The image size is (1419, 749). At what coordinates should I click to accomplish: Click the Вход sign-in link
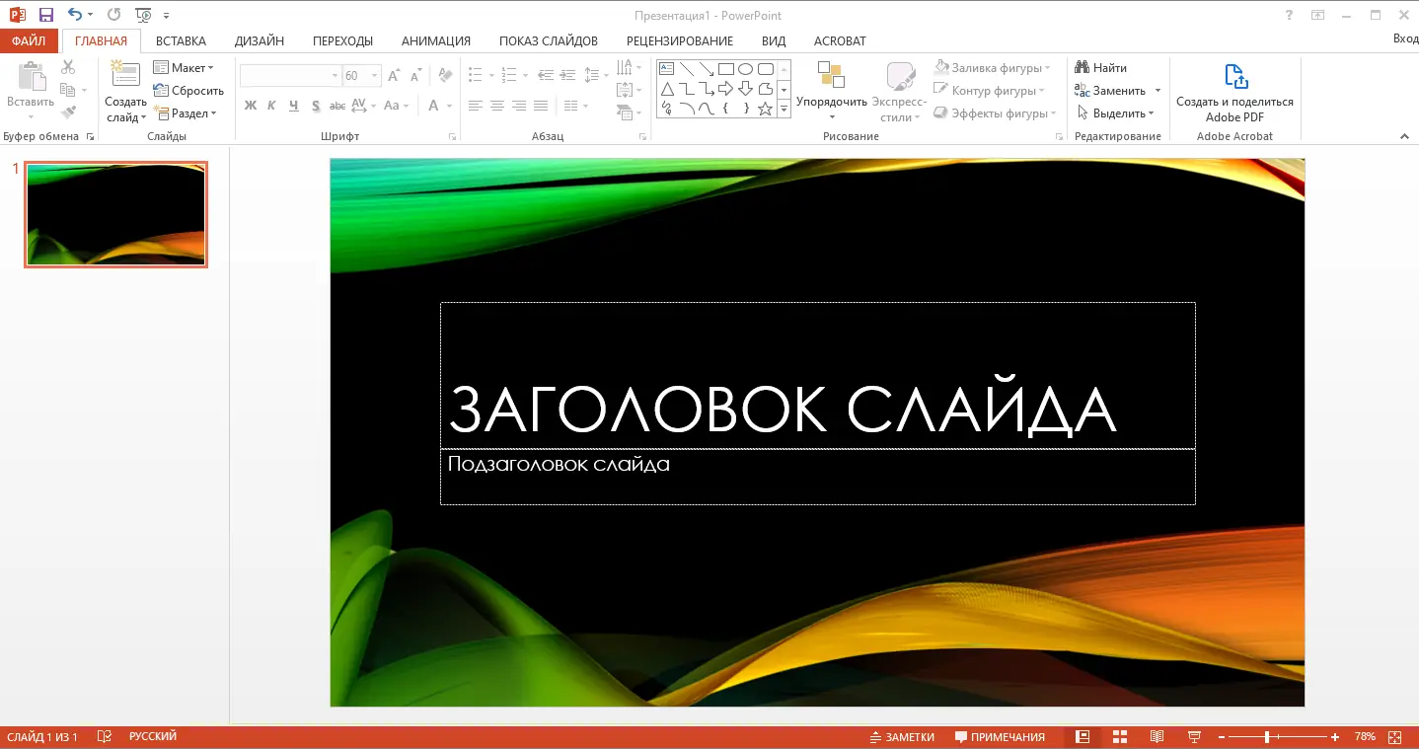pos(1405,39)
